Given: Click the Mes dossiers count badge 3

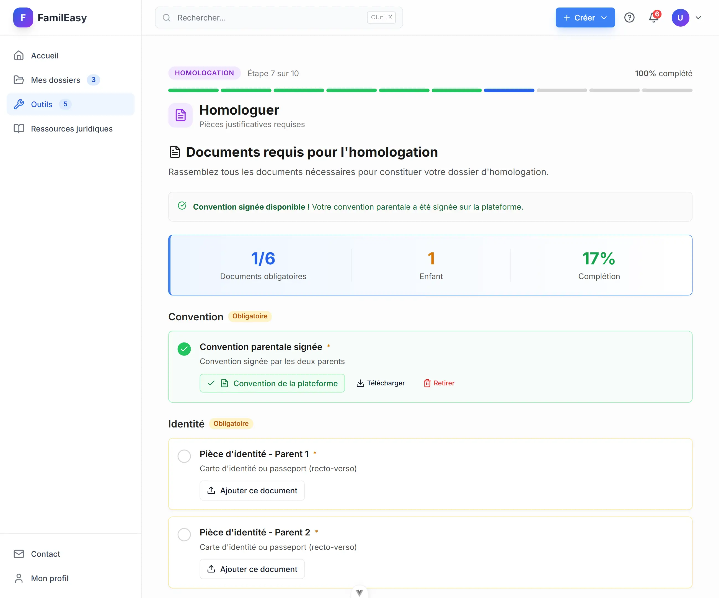Looking at the screenshot, I should [93, 80].
